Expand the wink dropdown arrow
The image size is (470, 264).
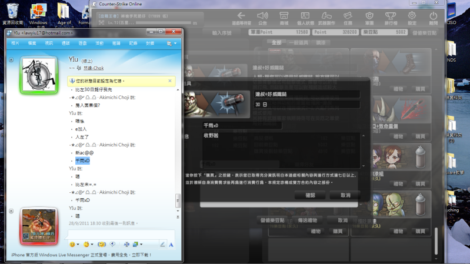[x=92, y=245]
